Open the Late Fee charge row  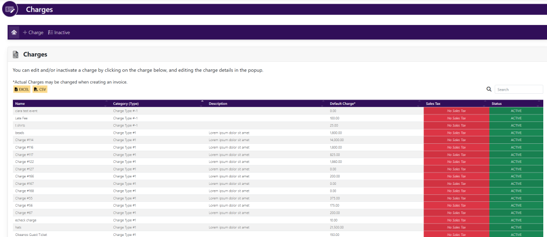[21, 118]
